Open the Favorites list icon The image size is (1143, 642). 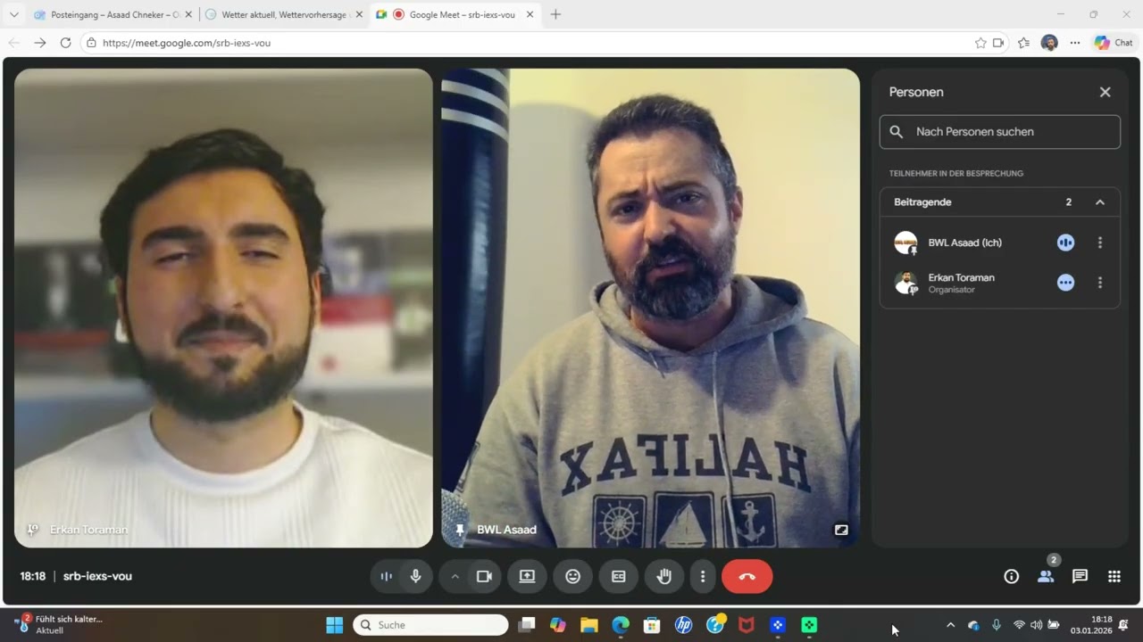pyautogui.click(x=1023, y=43)
